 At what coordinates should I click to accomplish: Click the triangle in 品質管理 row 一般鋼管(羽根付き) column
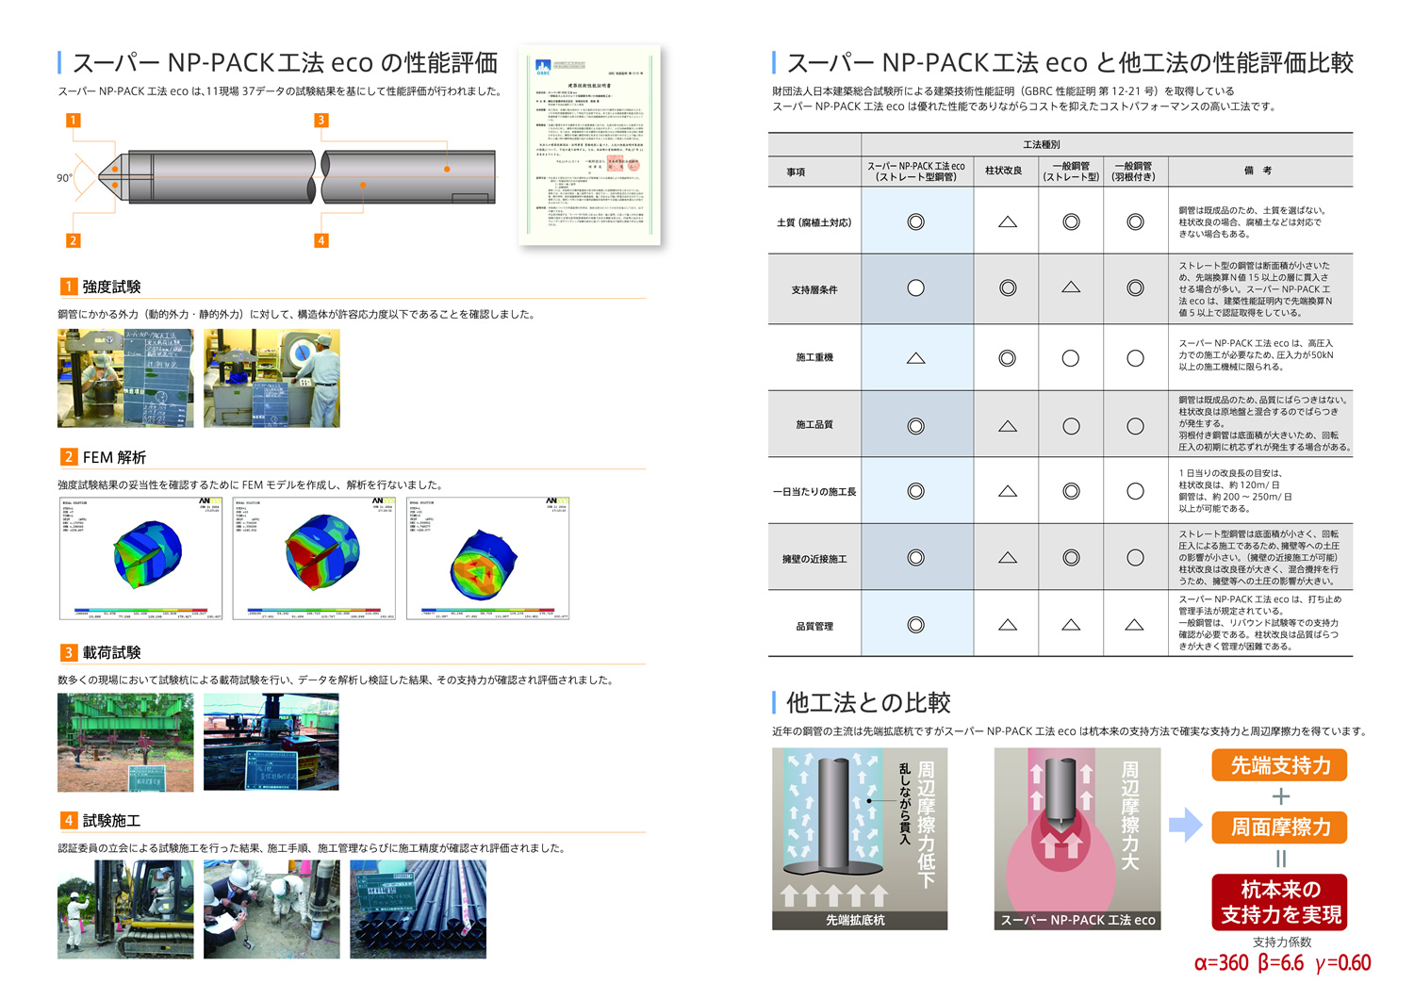1135,624
